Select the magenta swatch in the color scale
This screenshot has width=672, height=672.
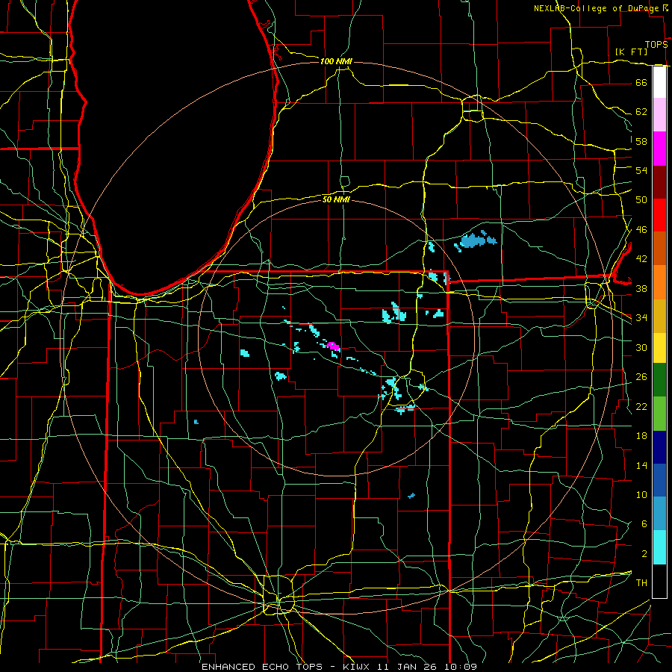point(659,149)
